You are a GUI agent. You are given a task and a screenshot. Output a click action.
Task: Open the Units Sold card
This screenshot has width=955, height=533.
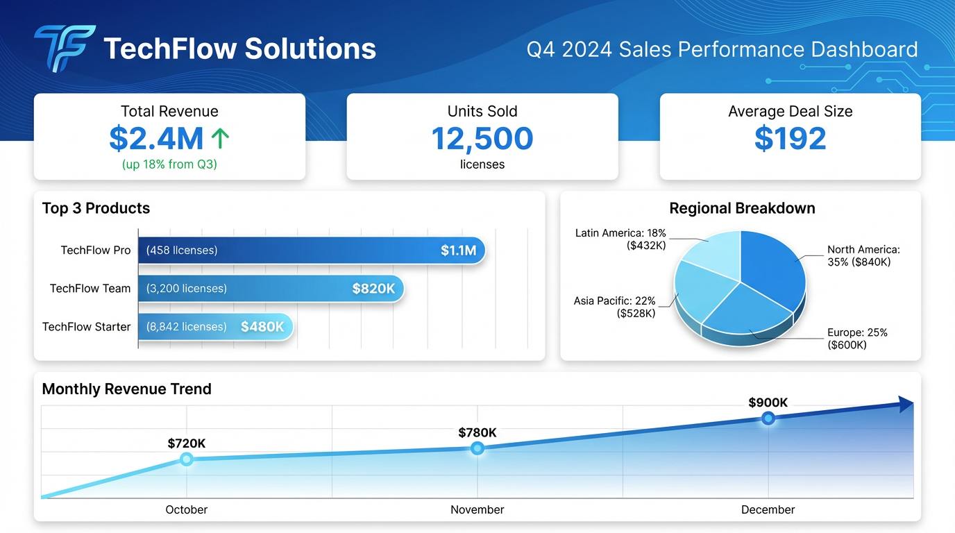pyautogui.click(x=482, y=136)
